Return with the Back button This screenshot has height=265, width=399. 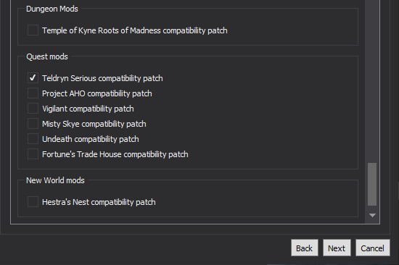[305, 248]
